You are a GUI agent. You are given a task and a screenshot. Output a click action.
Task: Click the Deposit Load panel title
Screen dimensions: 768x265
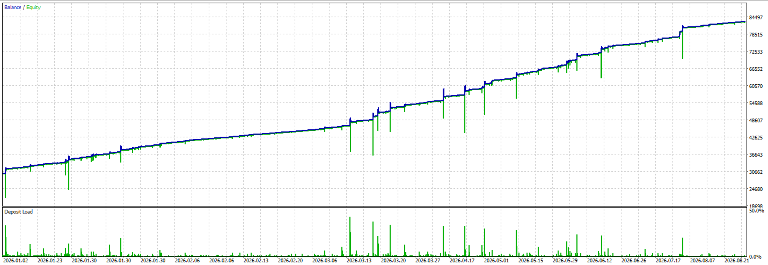[18, 212]
